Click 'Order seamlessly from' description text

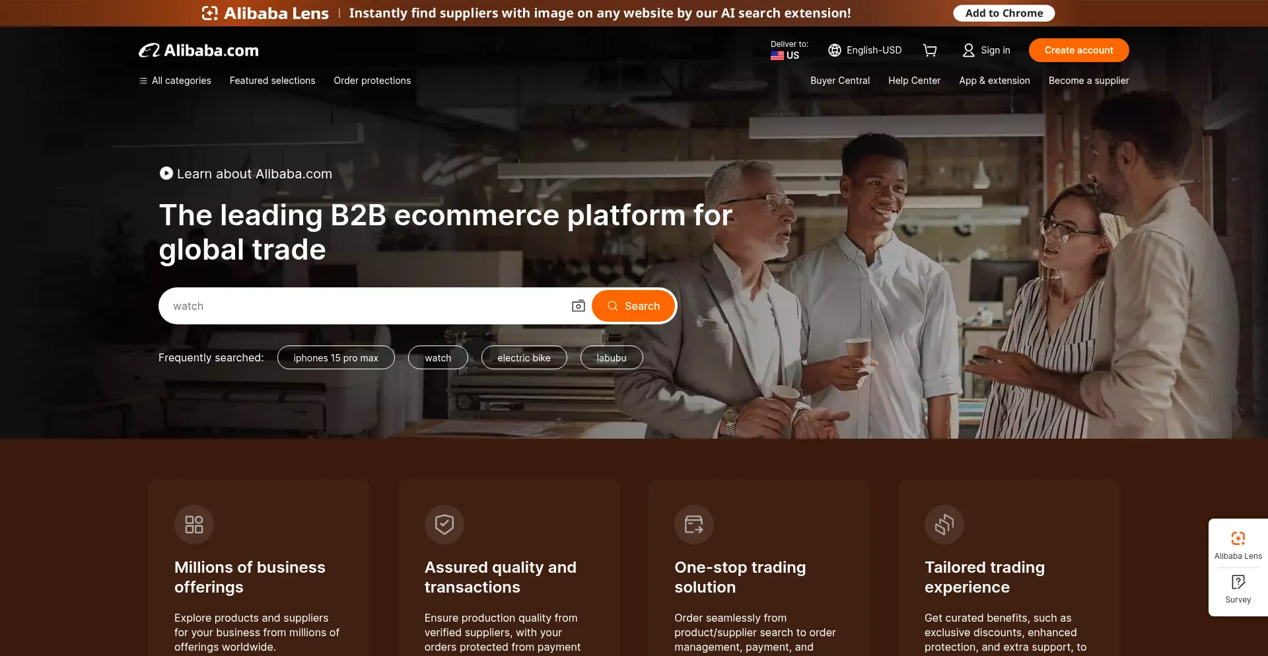pyautogui.click(x=755, y=632)
